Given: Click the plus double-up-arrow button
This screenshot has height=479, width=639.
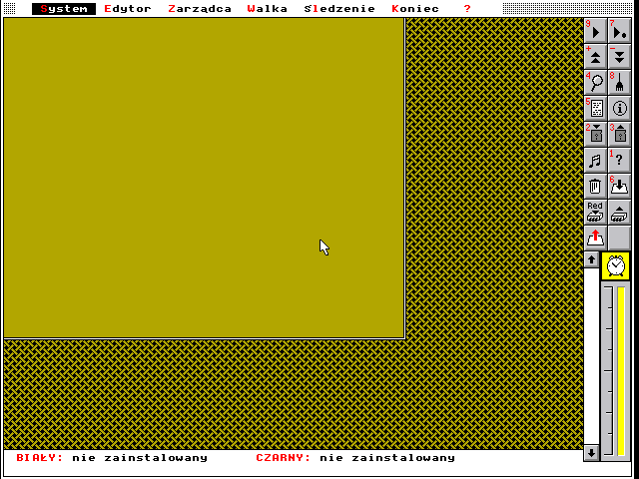Looking at the screenshot, I should [595, 56].
